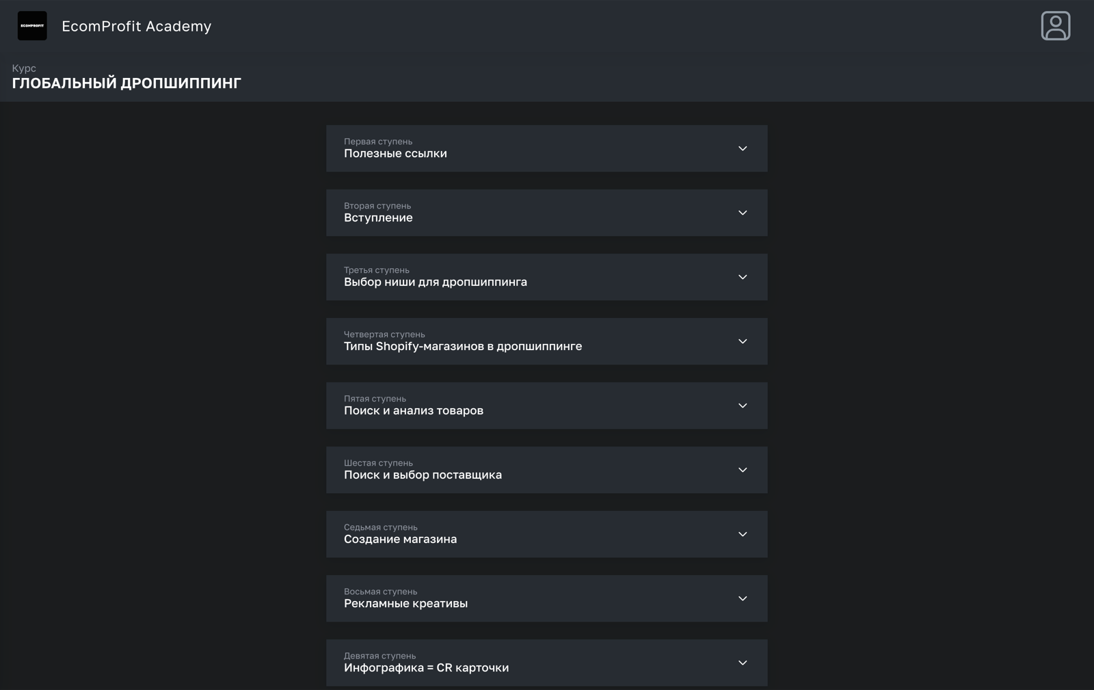1094x690 pixels.
Task: Select the Поиск и выбор поставщика title
Action: [x=423, y=475]
